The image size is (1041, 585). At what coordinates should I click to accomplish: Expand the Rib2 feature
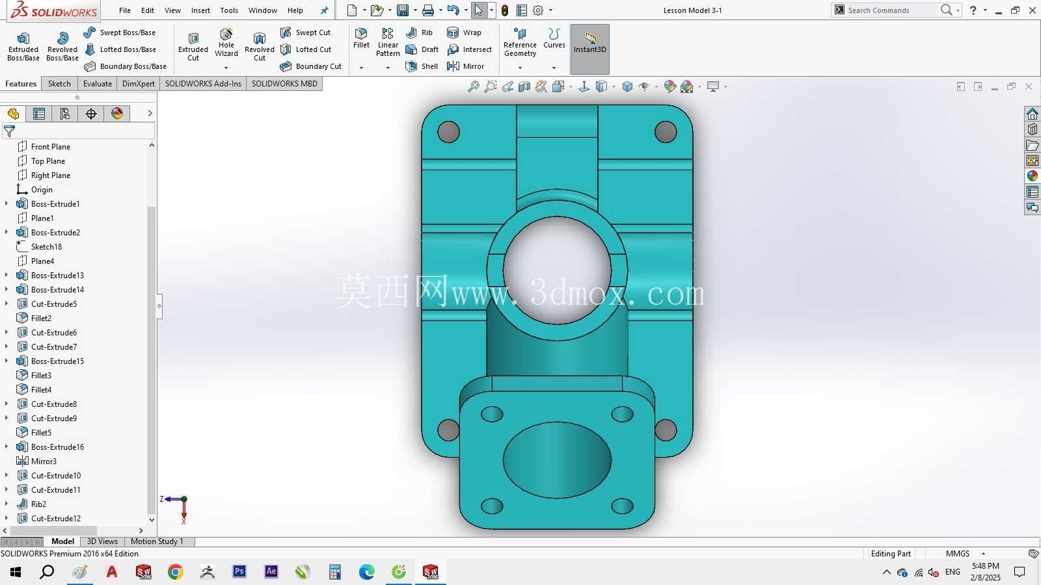[7, 504]
